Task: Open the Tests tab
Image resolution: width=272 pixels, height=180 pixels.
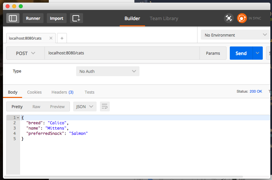Action: tap(89, 92)
